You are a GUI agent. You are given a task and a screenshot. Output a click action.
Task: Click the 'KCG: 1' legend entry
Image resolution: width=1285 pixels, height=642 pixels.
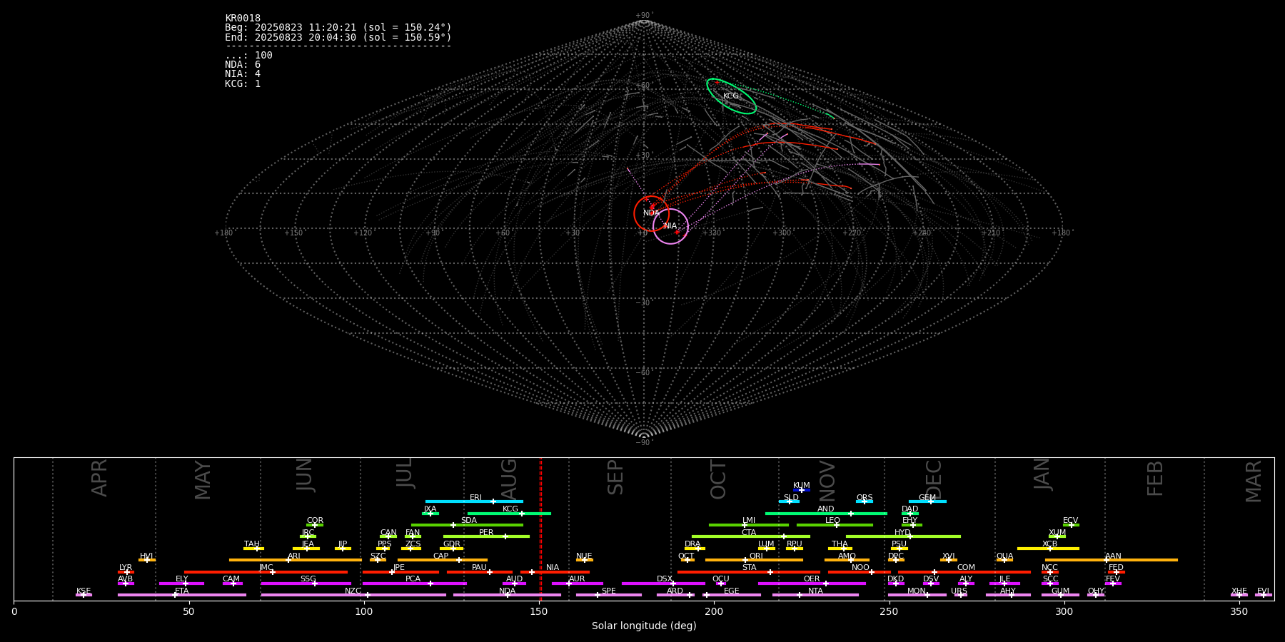[x=243, y=83]
